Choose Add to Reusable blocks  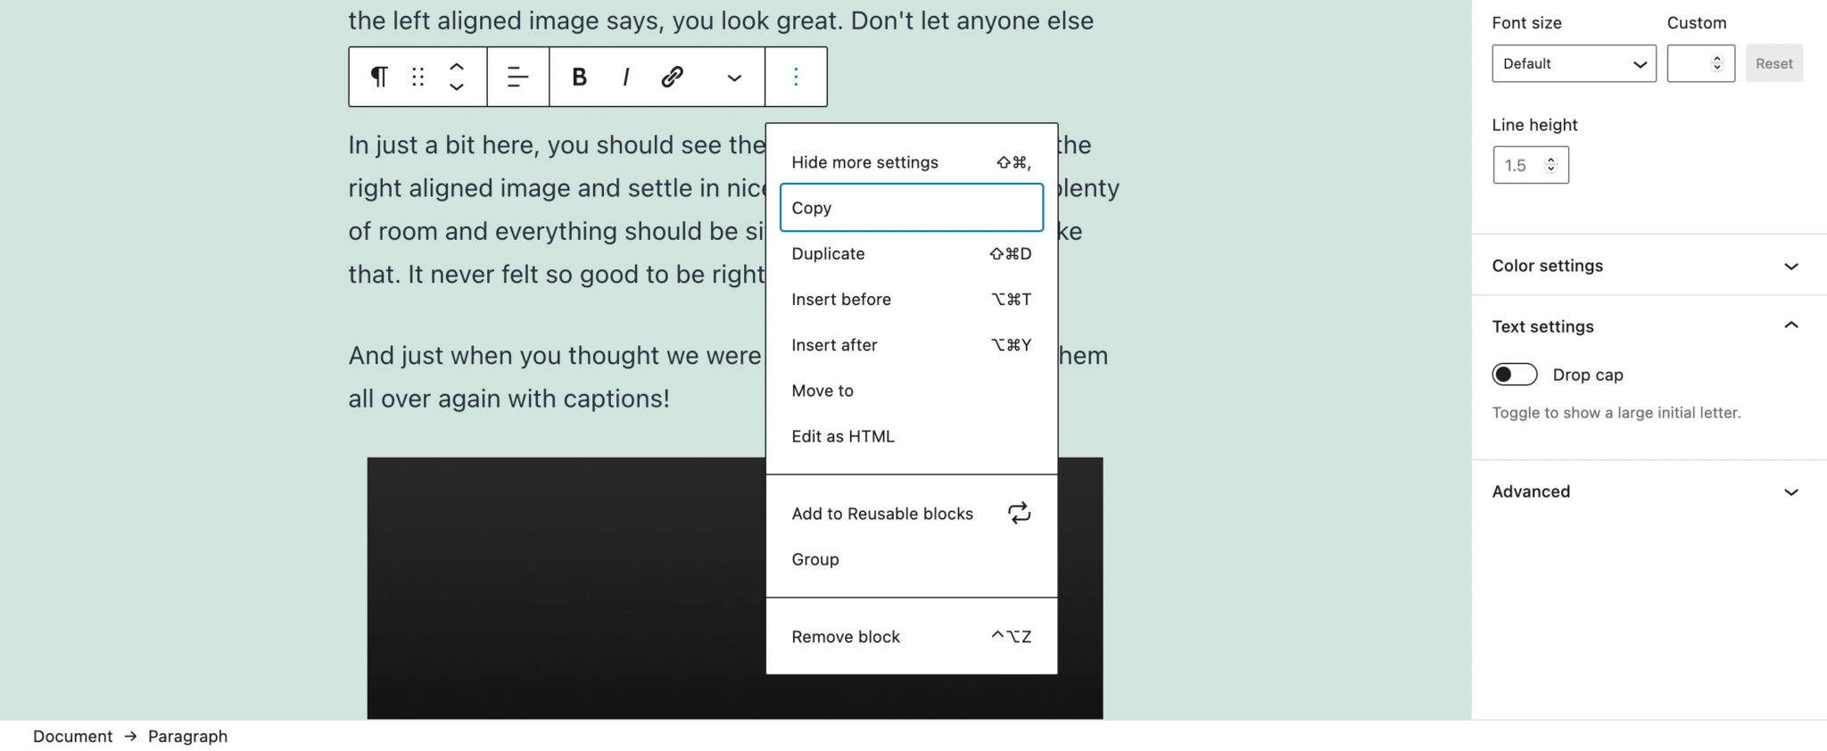pyautogui.click(x=912, y=514)
